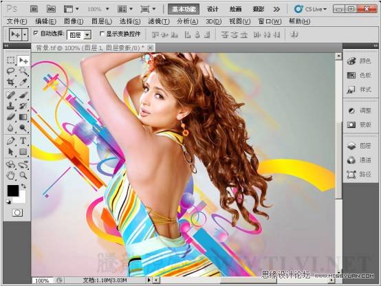Open the 色板 swatches panel
Screen dimensions: 381x286
359,76
